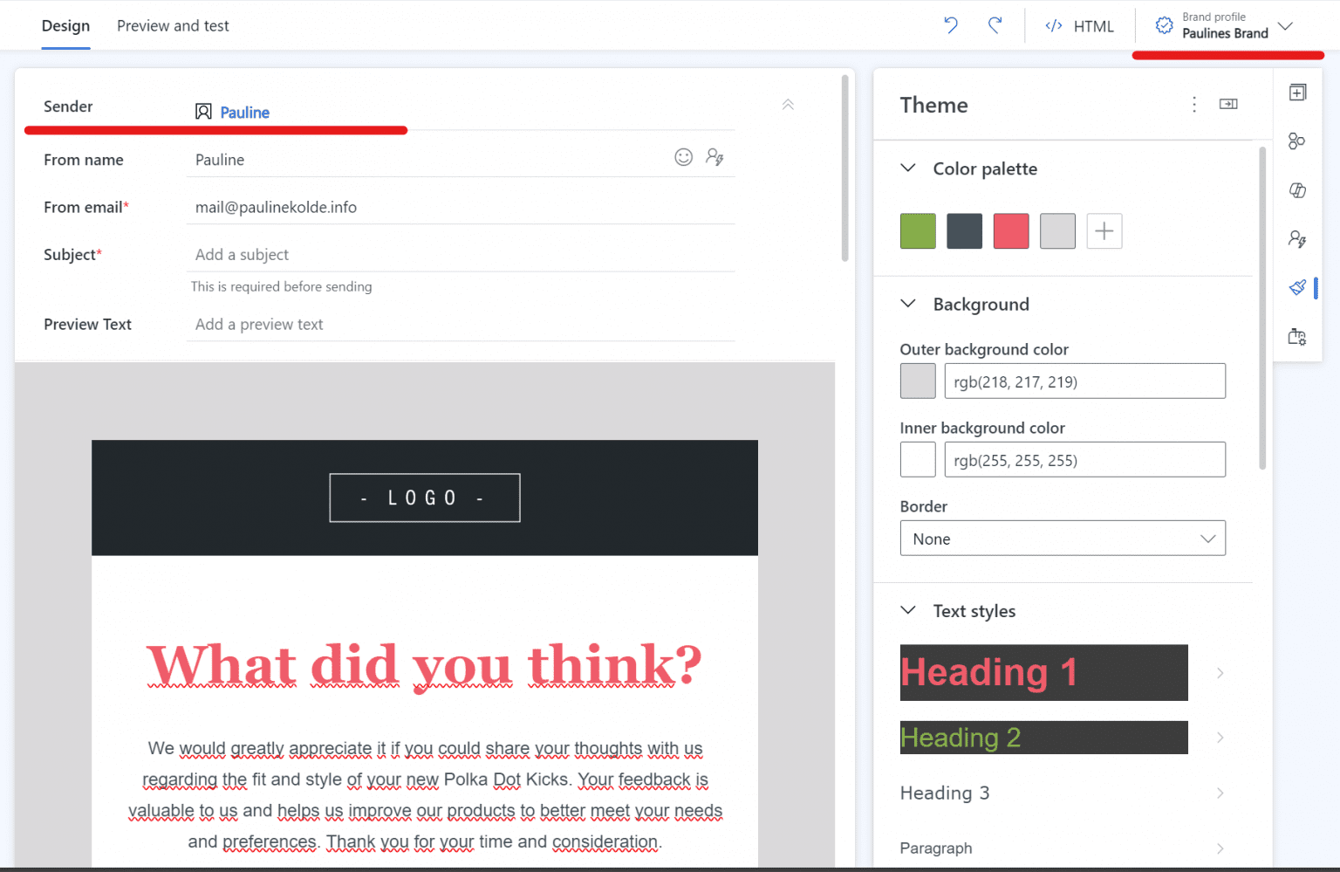Click the Pauline sender link
The image size is (1340, 872).
click(244, 112)
